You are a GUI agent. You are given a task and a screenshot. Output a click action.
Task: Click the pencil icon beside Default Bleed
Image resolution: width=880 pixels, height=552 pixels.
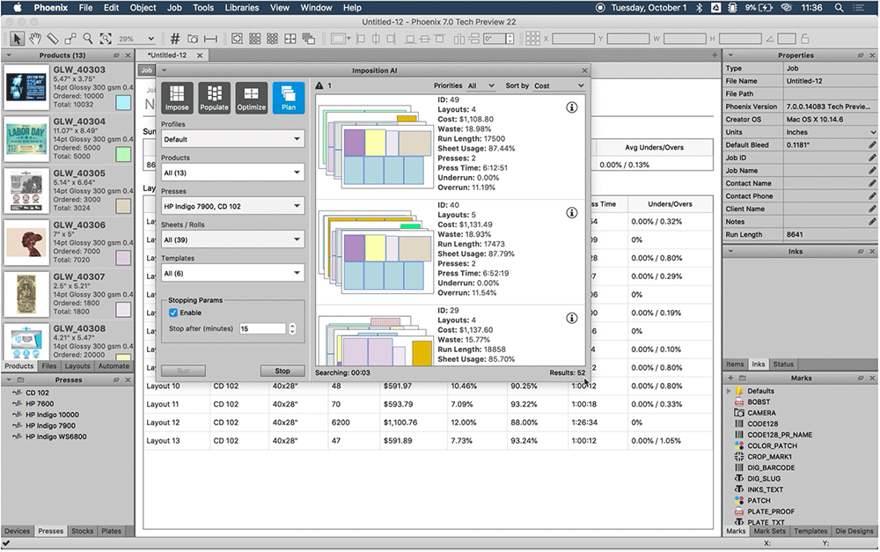point(872,144)
